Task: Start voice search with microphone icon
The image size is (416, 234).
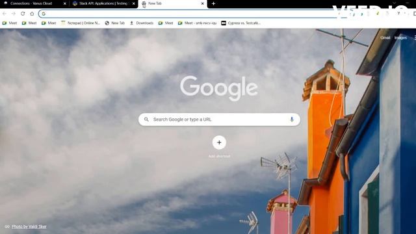Action: click(292, 120)
